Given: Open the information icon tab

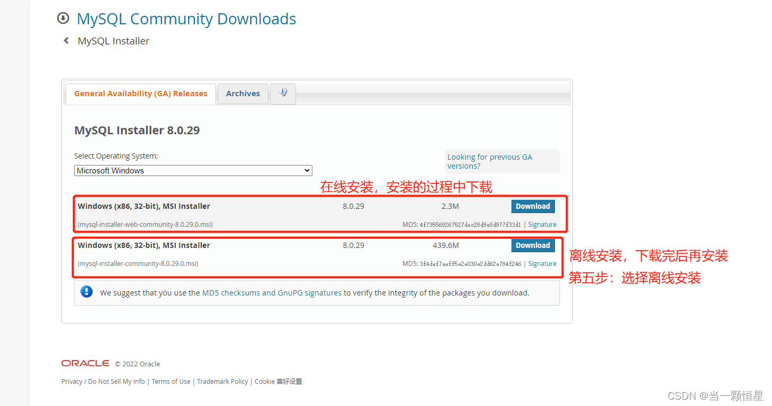Looking at the screenshot, I should [283, 94].
